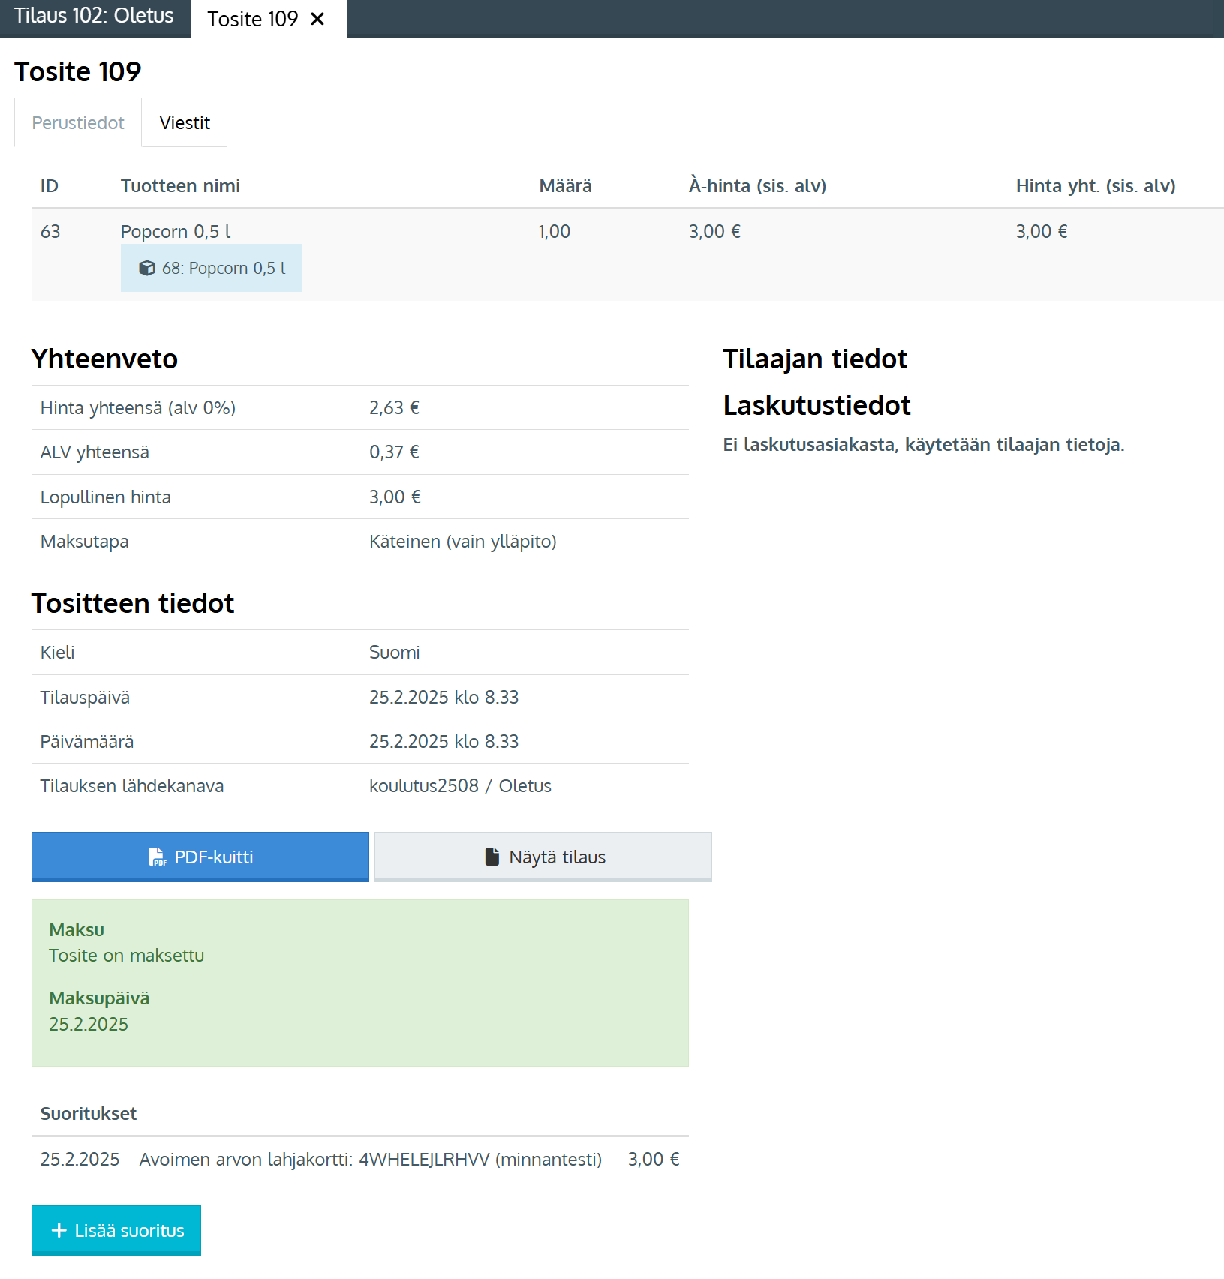The image size is (1224, 1279).
Task: Select the payment amount 3,00 € in Suoritukset
Action: point(654,1159)
